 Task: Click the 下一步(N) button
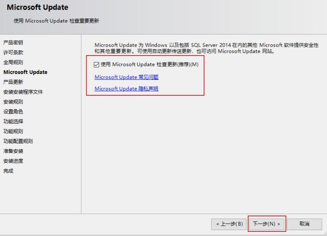coord(267,224)
